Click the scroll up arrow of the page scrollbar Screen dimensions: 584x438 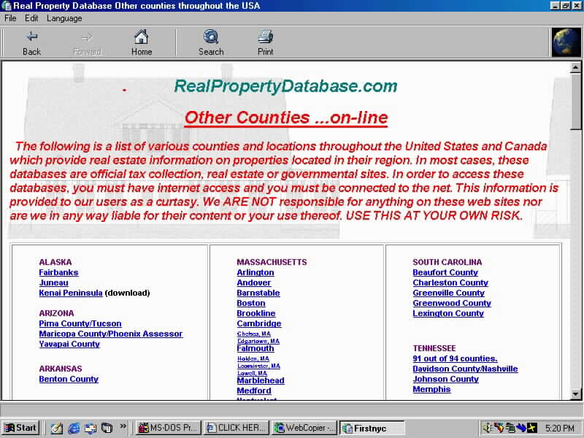click(x=576, y=66)
